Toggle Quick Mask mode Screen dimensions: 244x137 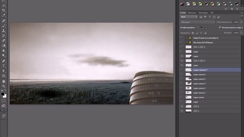(x=3, y=100)
